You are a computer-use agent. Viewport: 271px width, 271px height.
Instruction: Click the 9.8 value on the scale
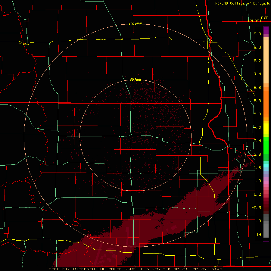(x=257, y=34)
